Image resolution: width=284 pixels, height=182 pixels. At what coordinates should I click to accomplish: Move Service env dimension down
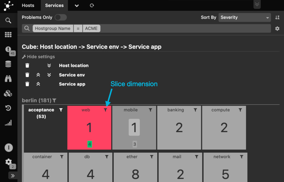point(49,75)
